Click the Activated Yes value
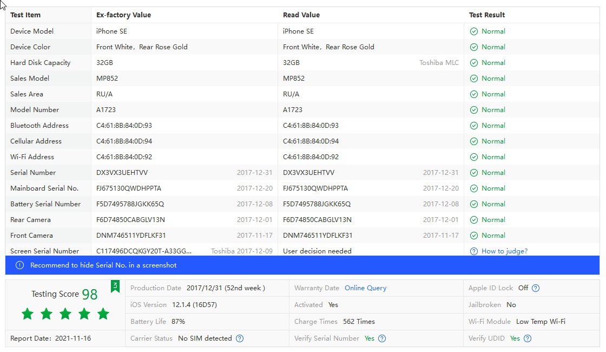Image resolution: width=606 pixels, height=352 pixels. (x=333, y=305)
